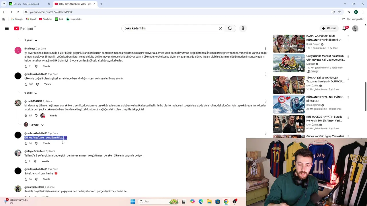This screenshot has width=367, height=206.
Task: Open the @barlasakbulut4491 channel link above 'Ülkemiz coğrafi'
Action: (x=36, y=74)
